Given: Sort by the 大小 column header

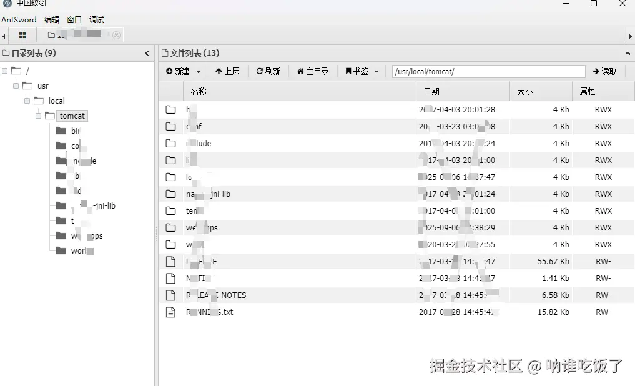Looking at the screenshot, I should (541, 91).
